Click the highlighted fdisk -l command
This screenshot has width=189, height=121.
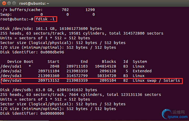(x=45, y=19)
